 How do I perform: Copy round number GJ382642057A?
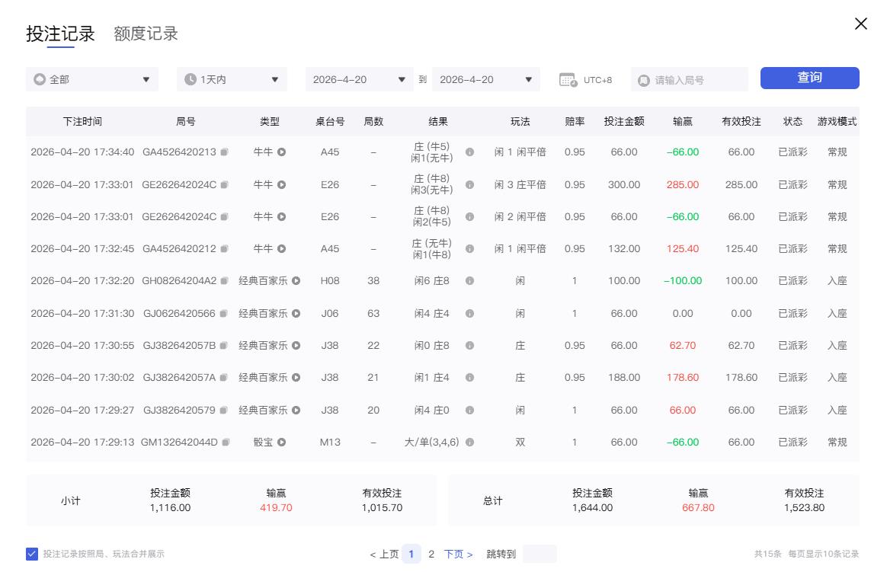point(223,378)
